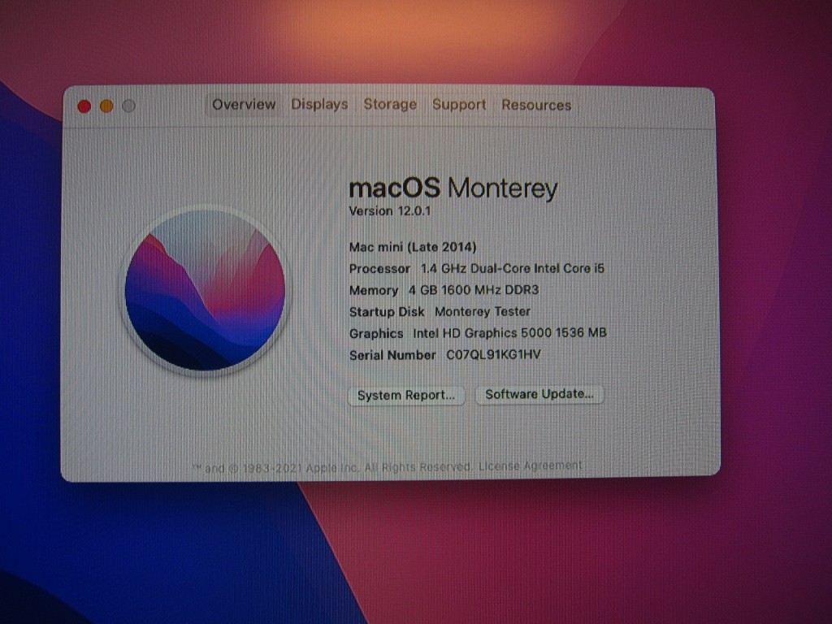The width and height of the screenshot is (832, 624).
Task: Click the Intel HD Graphics 5000 value
Action: pos(509,333)
